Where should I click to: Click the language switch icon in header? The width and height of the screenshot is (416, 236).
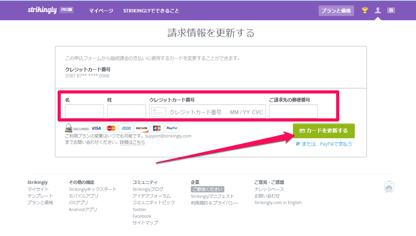coord(391,11)
